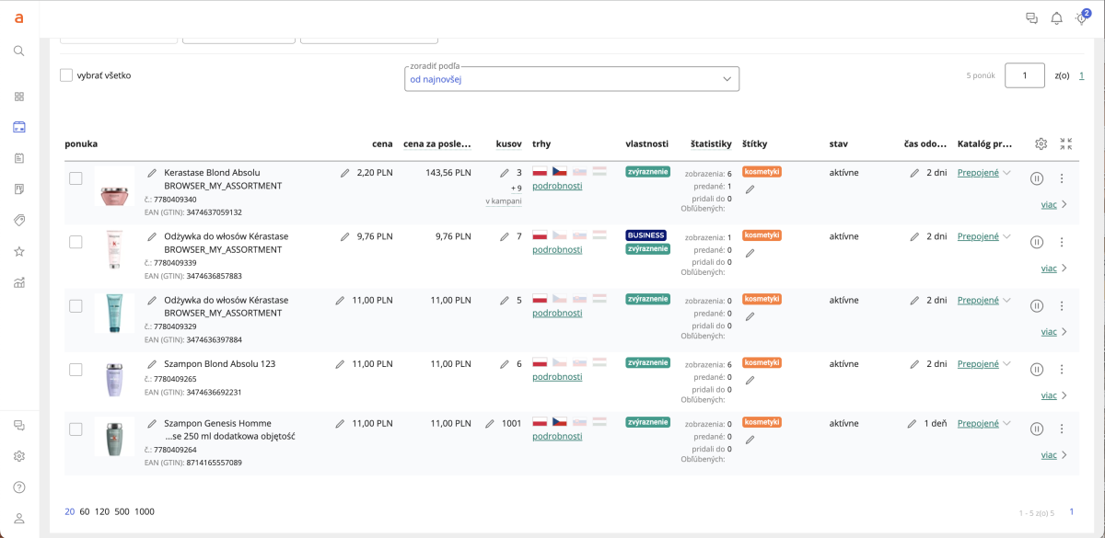Select 'kosmetyki' label in Szampon Blond Absolu row
Screen dimensions: 1105x538
point(762,362)
